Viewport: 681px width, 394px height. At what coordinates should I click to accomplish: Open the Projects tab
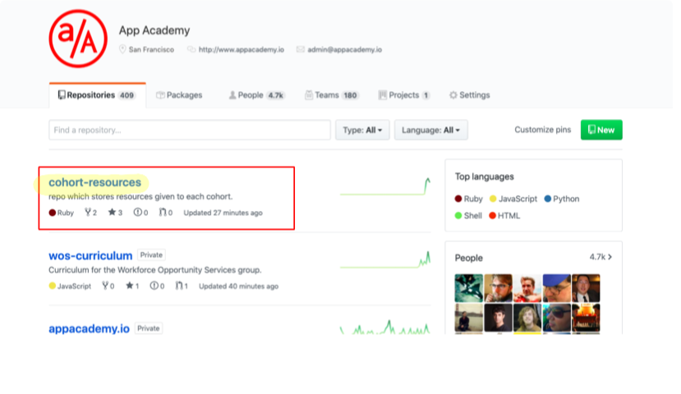404,95
